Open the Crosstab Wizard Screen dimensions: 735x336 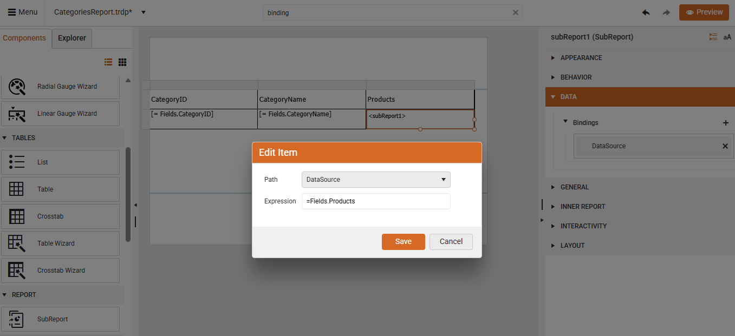click(x=60, y=270)
